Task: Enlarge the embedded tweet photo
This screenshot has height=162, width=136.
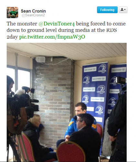Action: click(67, 102)
